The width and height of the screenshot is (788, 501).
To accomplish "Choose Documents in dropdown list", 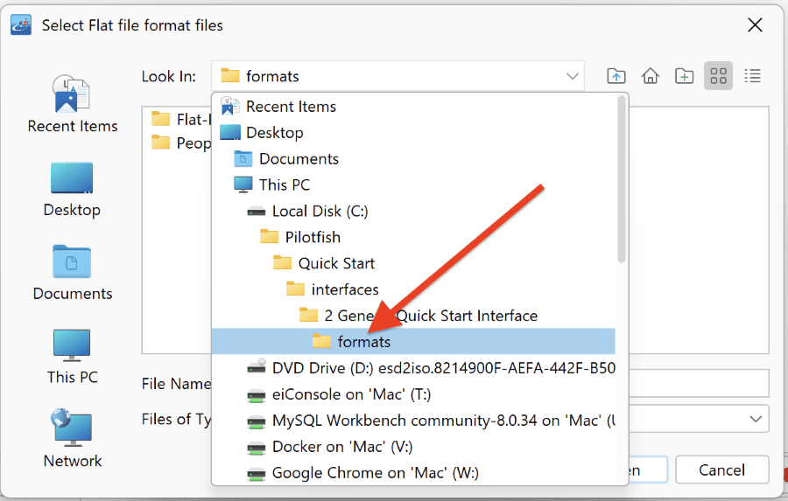I will point(413,158).
